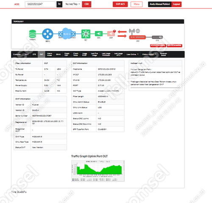212x203 pixels.
Task: Click the right switch icon beside cloud
Action: click(x=73, y=34)
